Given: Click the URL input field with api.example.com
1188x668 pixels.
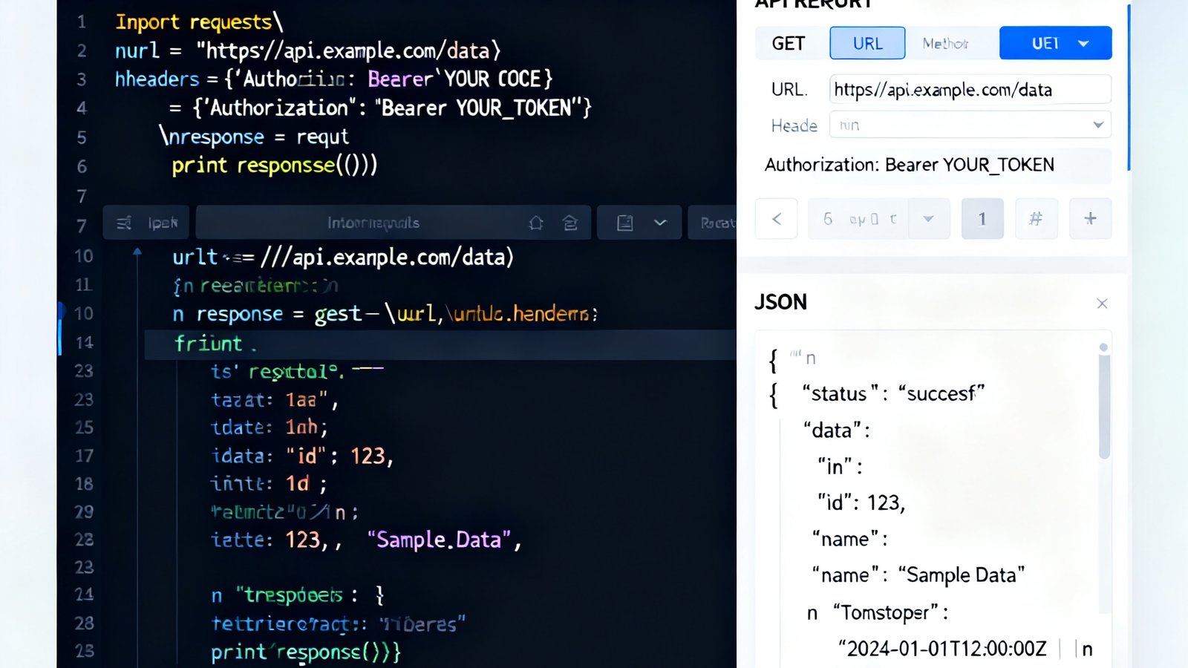Looking at the screenshot, I should click(970, 90).
